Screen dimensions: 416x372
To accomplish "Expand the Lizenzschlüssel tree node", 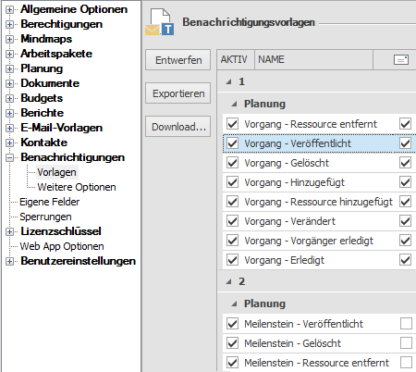I will tap(9, 231).
